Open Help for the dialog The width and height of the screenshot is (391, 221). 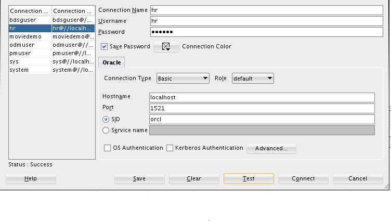tap(31, 178)
